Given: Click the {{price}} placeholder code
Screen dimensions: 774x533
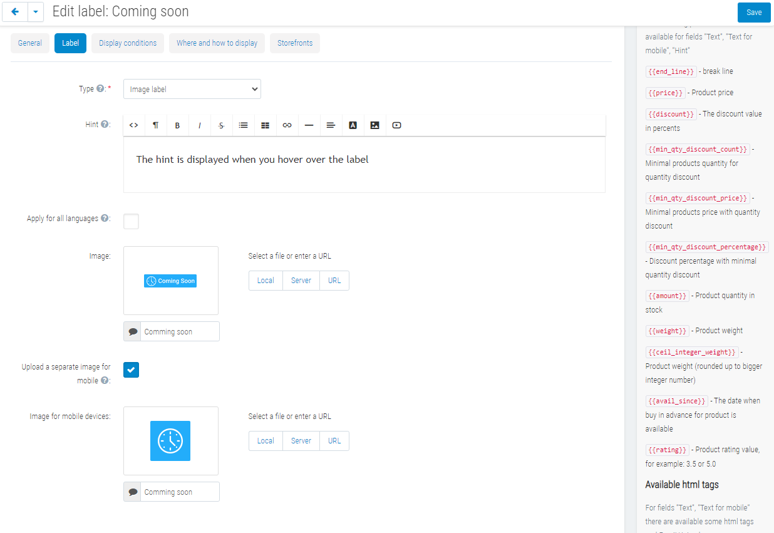Looking at the screenshot, I should click(x=665, y=93).
